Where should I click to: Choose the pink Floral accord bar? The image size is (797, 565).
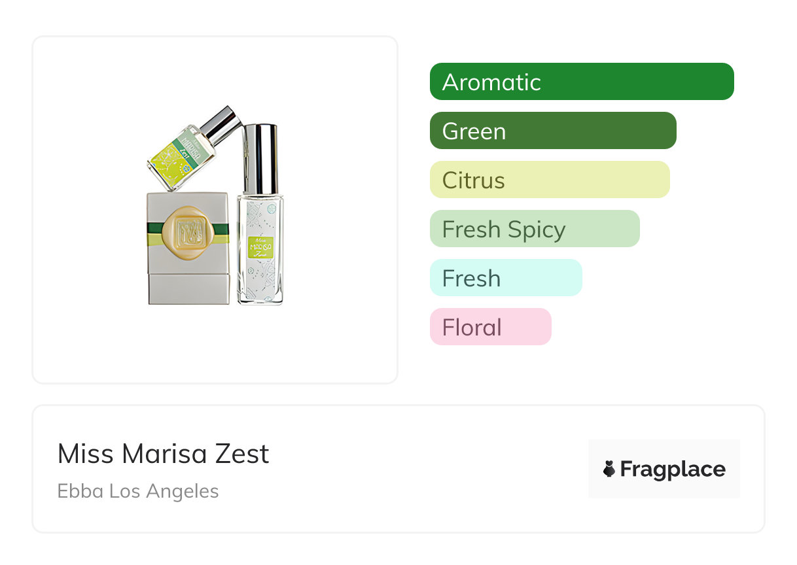point(491,327)
